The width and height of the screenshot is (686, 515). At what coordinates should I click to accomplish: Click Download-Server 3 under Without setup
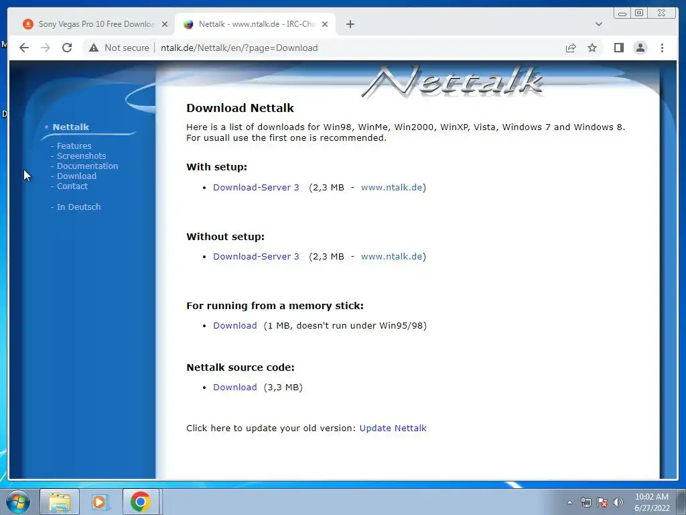[256, 257]
